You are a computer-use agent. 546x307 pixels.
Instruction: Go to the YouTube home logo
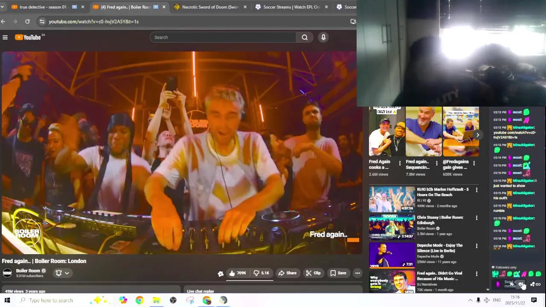click(x=29, y=38)
